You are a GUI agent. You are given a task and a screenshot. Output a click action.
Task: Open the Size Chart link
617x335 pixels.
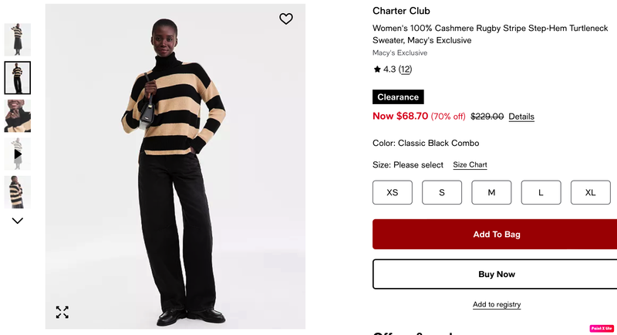point(470,165)
